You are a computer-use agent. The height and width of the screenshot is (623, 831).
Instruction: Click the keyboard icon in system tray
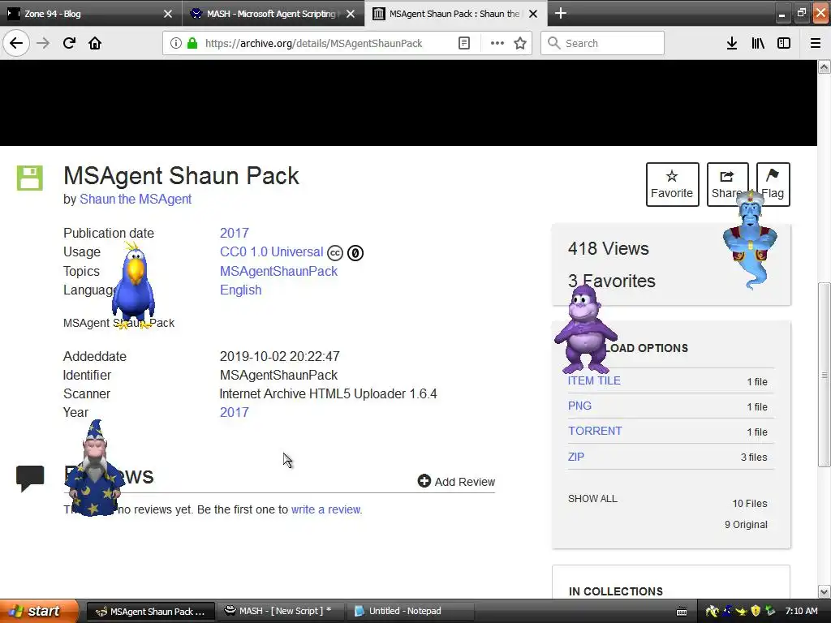[x=682, y=612]
